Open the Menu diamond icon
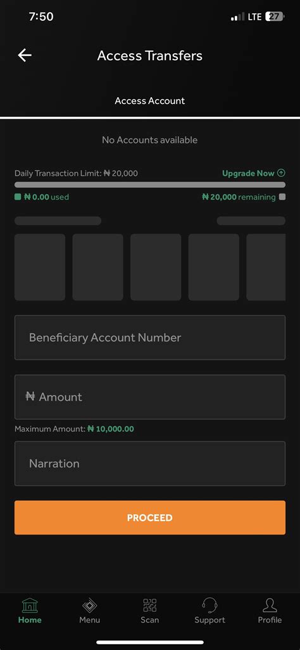 (x=89, y=606)
